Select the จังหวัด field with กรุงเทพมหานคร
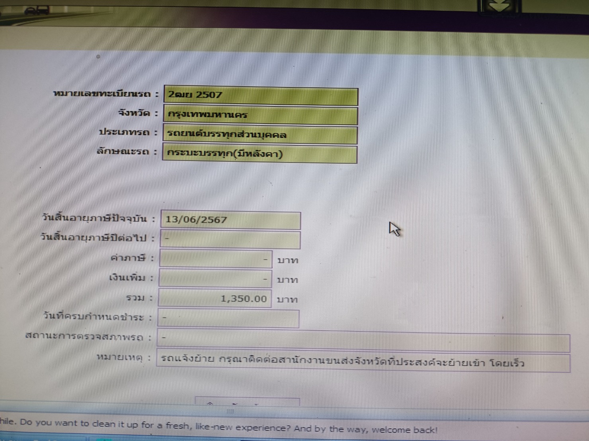This screenshot has width=589, height=441. (x=261, y=116)
